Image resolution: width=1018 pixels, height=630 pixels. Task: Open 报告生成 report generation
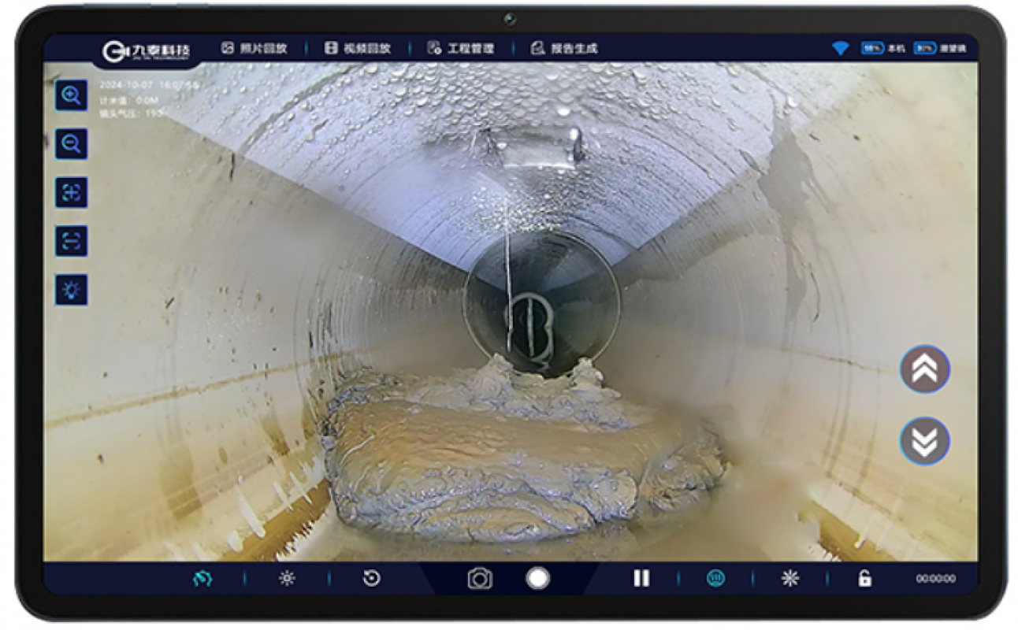[x=564, y=48]
